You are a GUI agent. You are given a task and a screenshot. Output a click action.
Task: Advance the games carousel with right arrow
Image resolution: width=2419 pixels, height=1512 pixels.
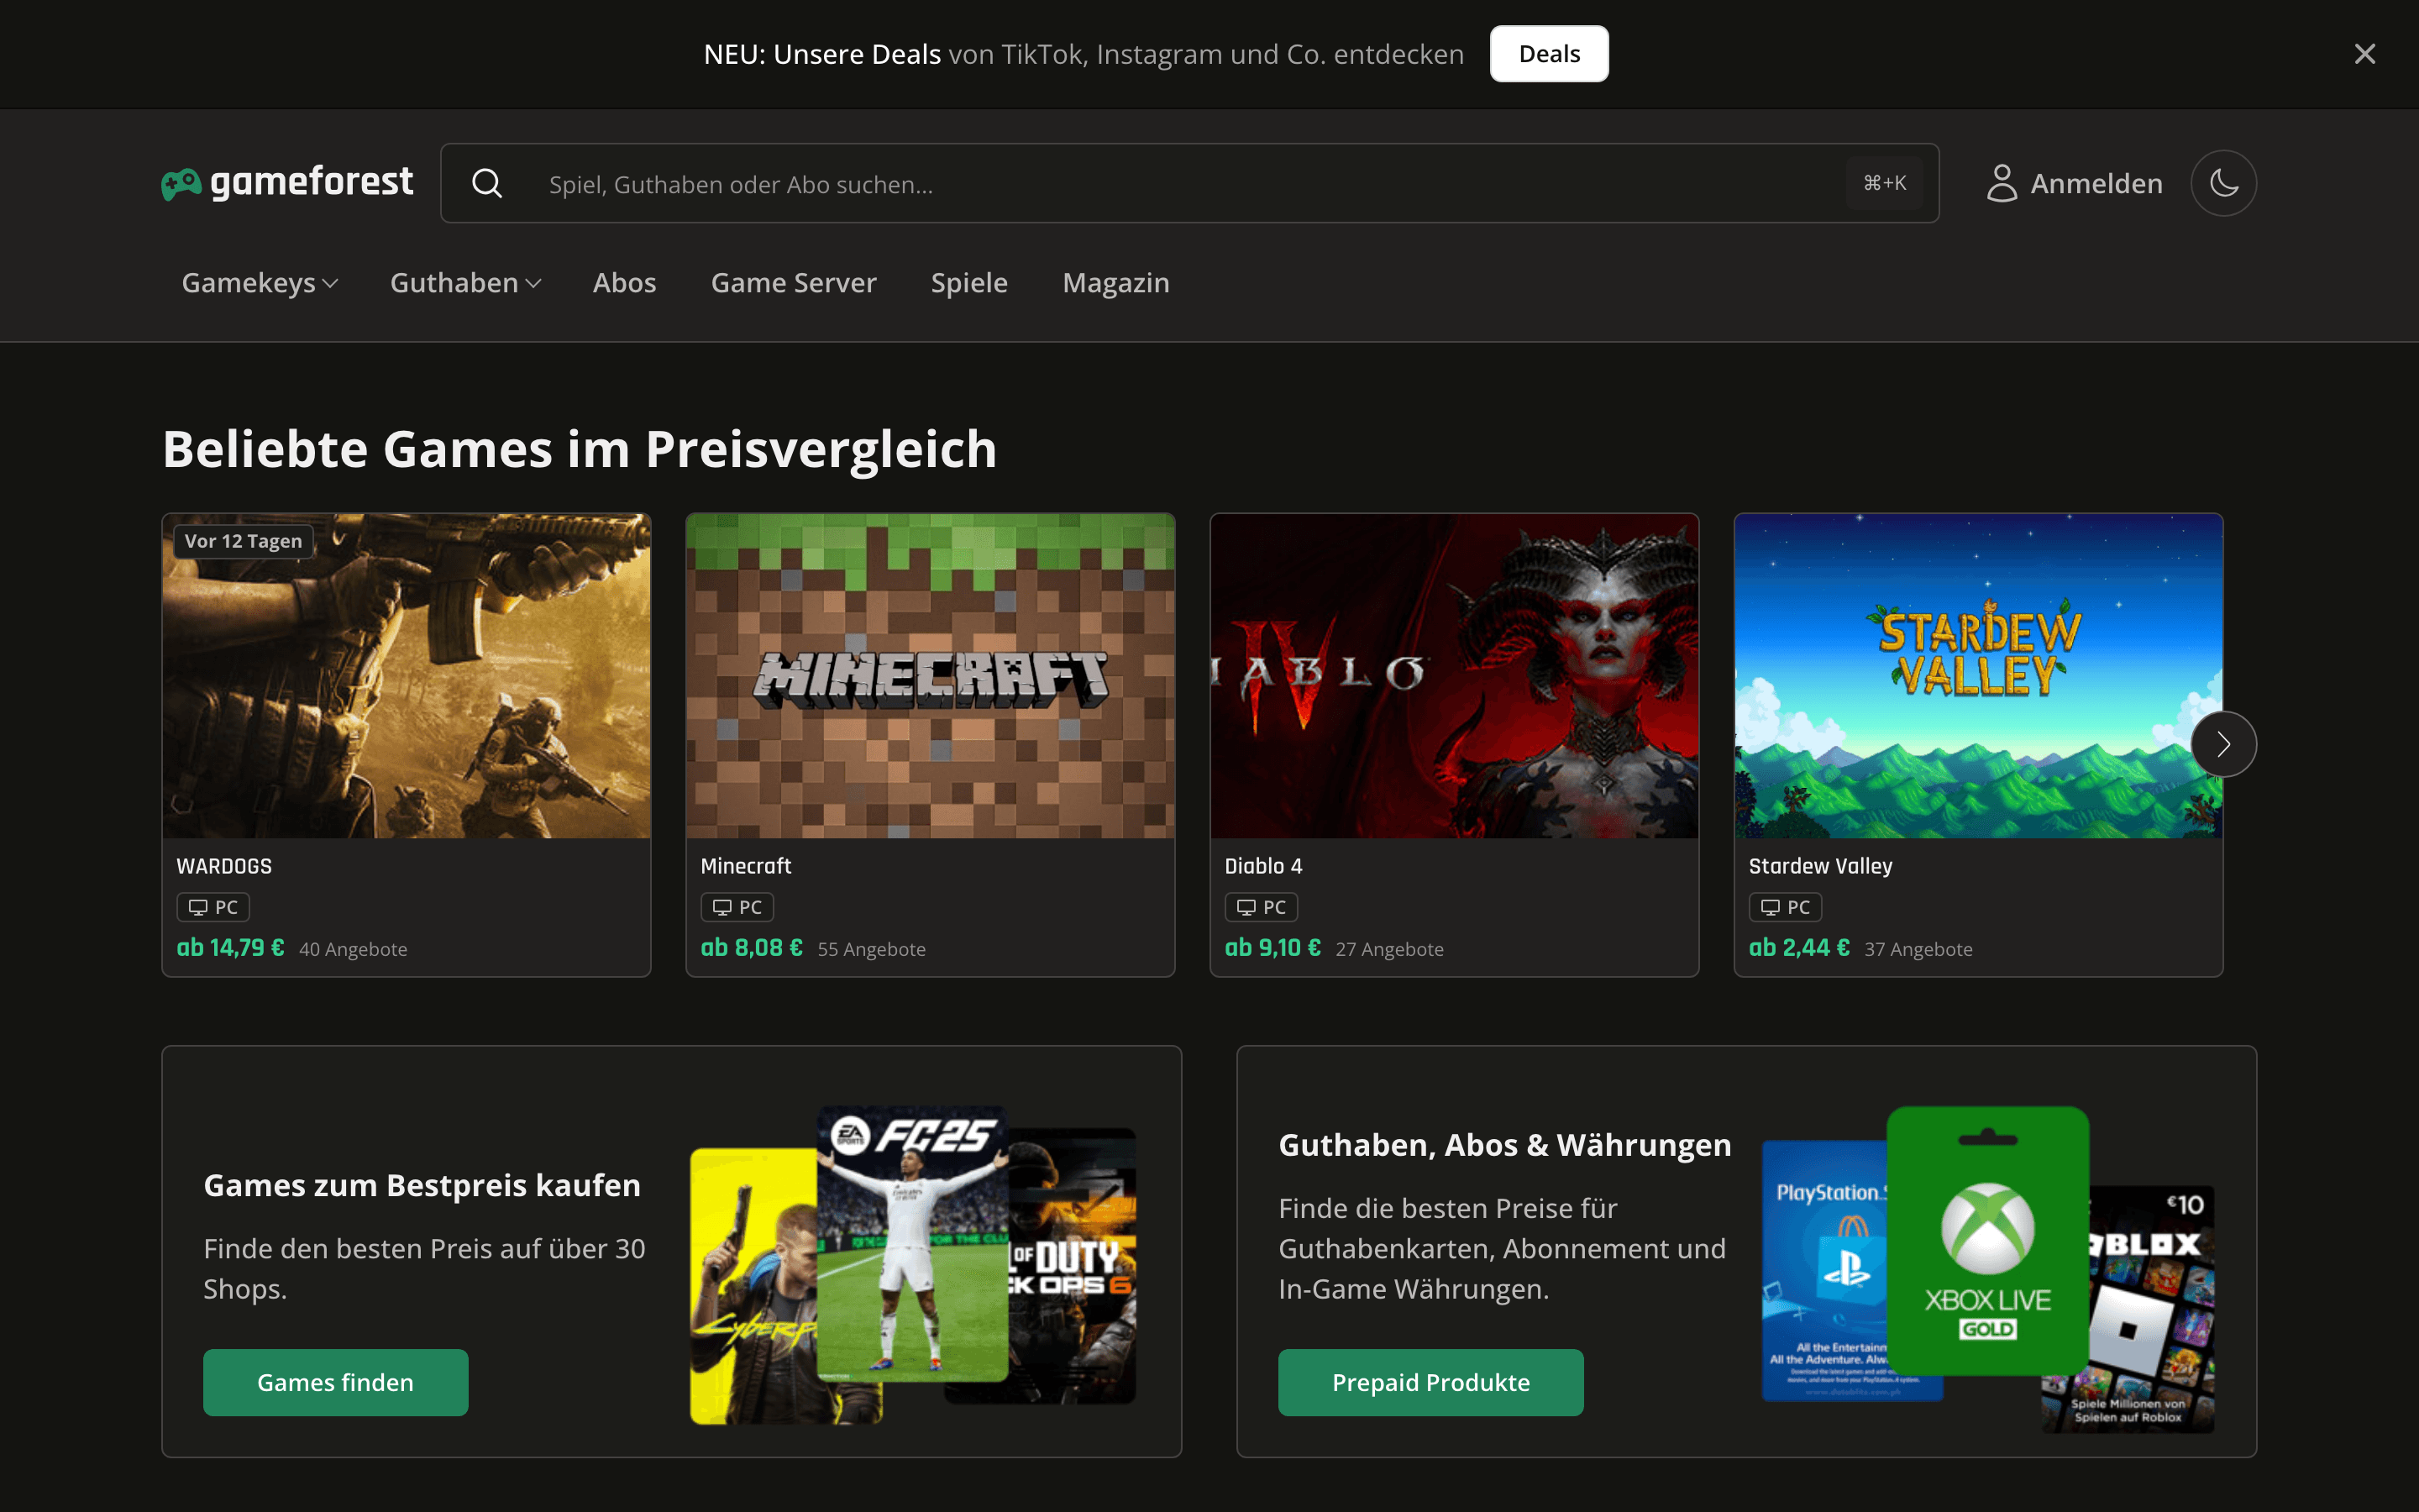[x=2223, y=744]
